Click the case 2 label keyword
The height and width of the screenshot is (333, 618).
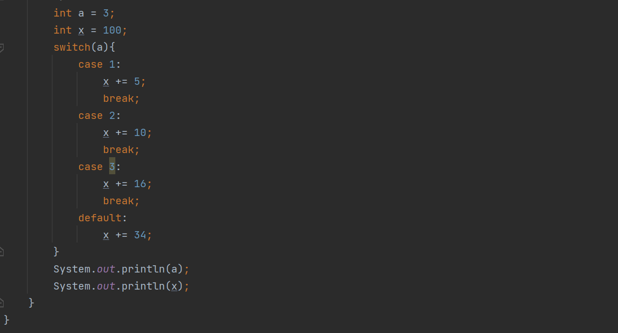coord(91,115)
